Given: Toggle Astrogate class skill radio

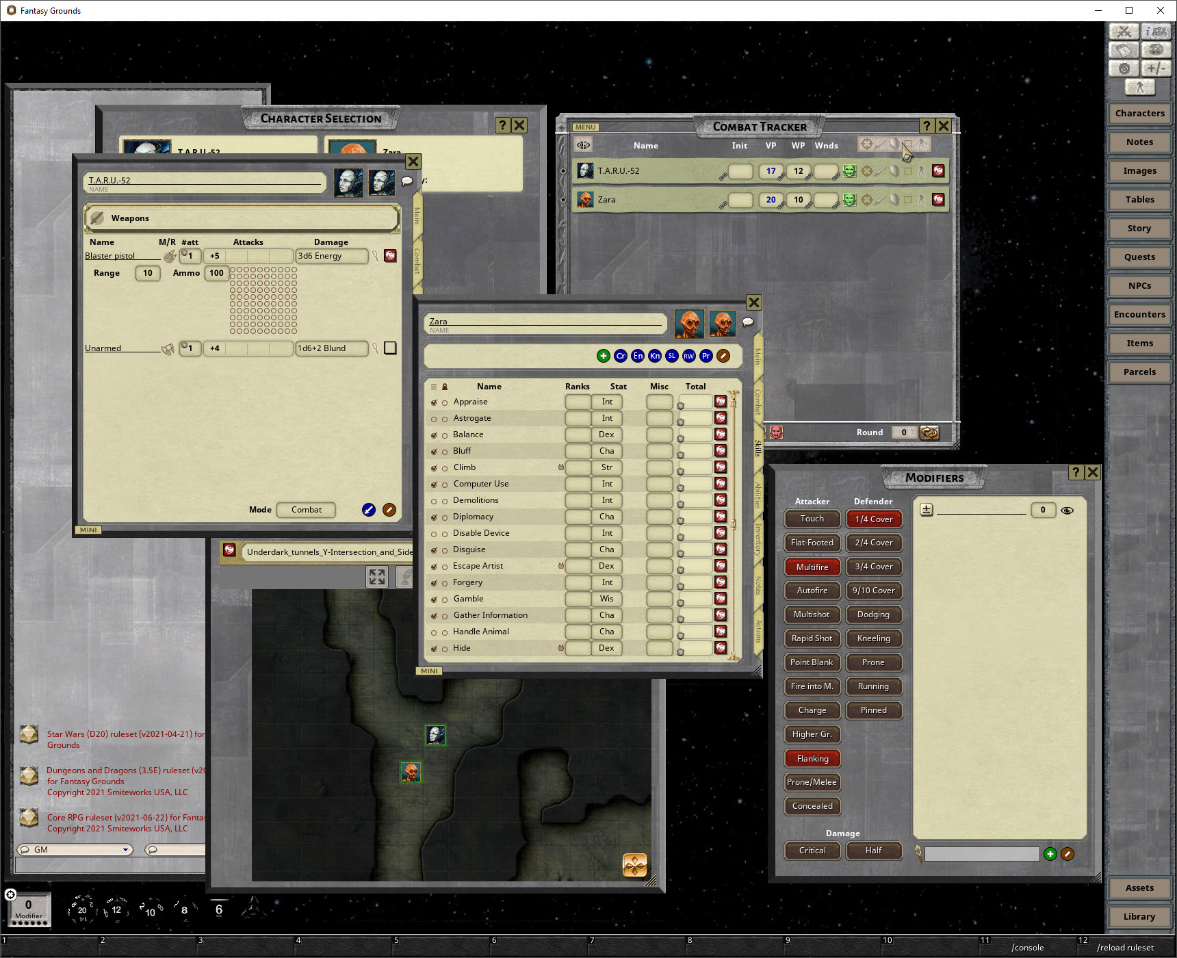Looking at the screenshot, I should point(434,419).
